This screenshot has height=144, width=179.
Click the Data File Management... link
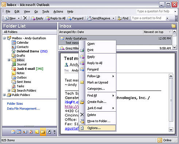click(x=23, y=109)
